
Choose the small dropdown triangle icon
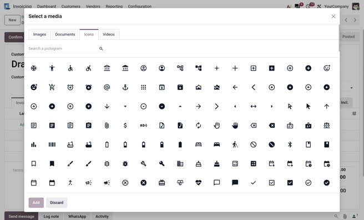click(125, 107)
